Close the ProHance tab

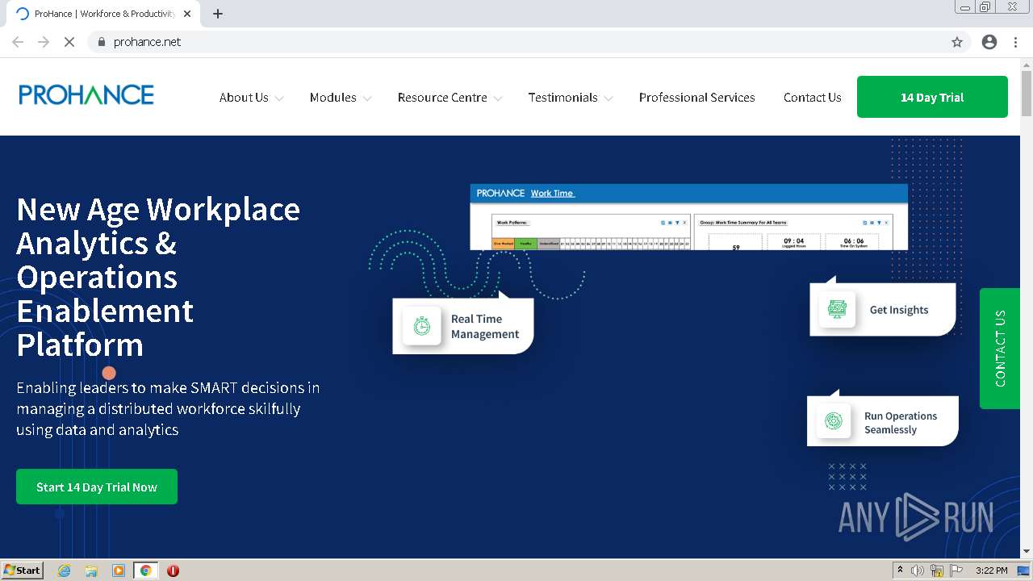pos(187,14)
